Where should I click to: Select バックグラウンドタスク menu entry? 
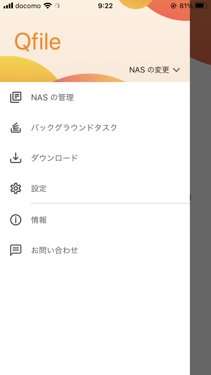[74, 128]
